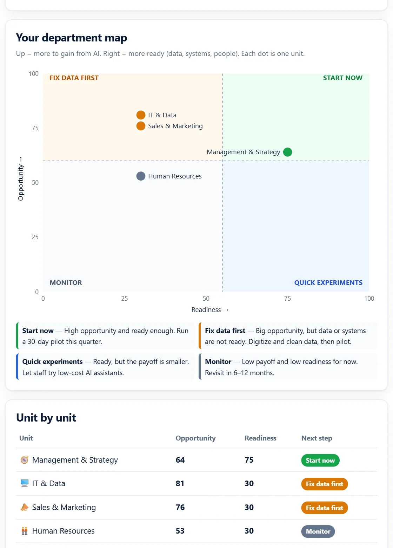The height and width of the screenshot is (548, 393).
Task: Click the green Management & Strategy dot
Action: point(287,152)
